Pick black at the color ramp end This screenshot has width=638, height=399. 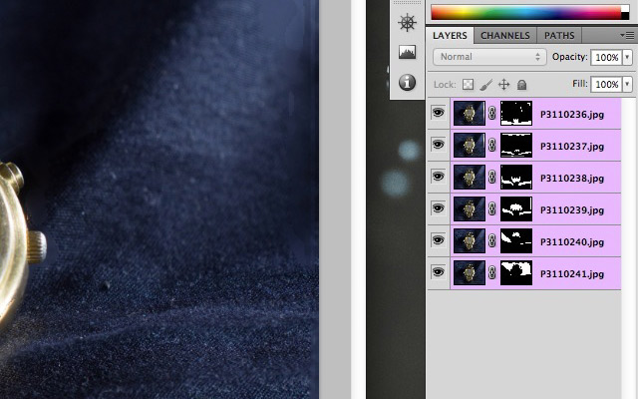[625, 16]
